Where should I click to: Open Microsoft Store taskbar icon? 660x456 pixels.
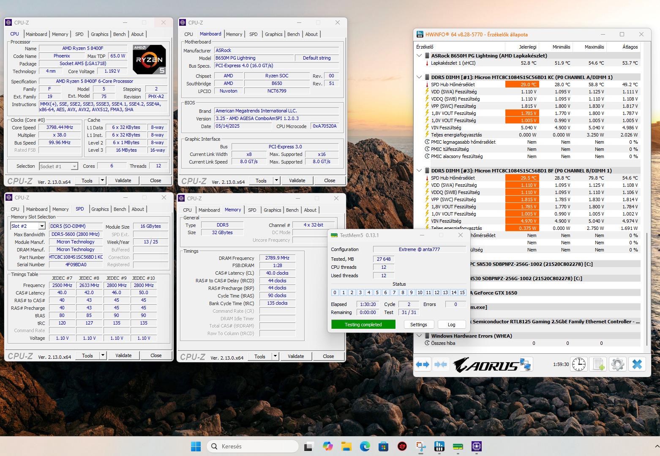tap(384, 446)
